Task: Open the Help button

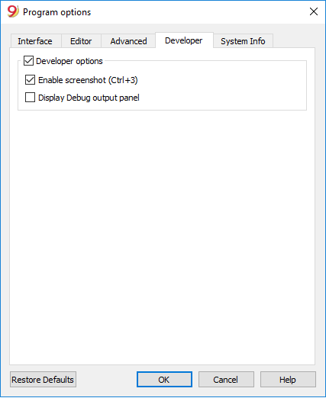Action: pos(288,380)
